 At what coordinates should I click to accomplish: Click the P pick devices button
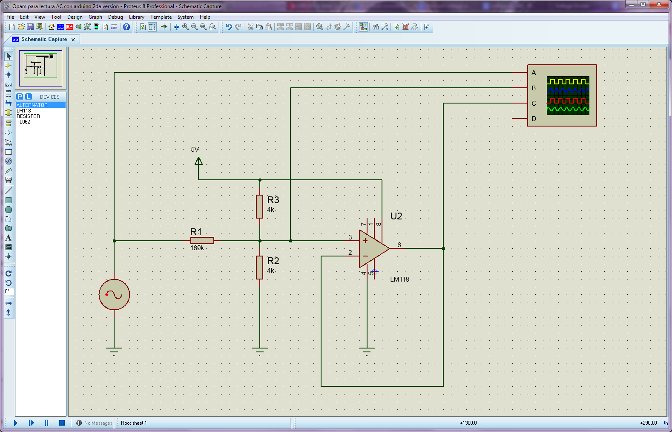coord(20,97)
